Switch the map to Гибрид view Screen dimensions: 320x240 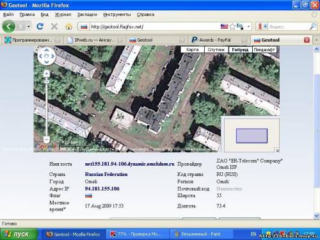(x=240, y=50)
